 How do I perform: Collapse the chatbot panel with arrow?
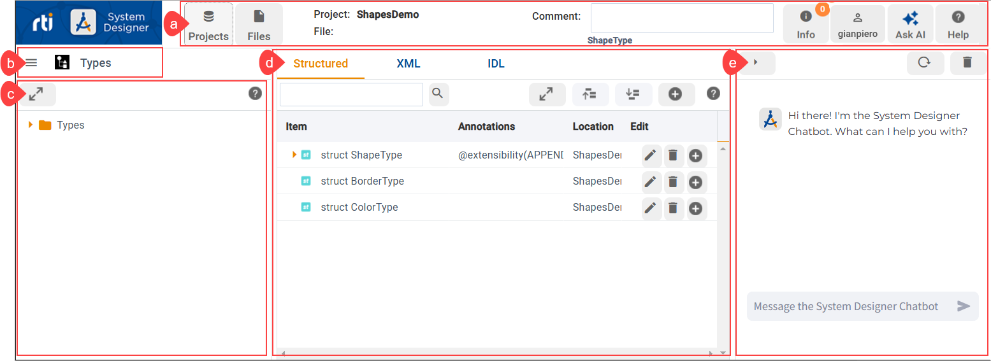[x=756, y=63]
